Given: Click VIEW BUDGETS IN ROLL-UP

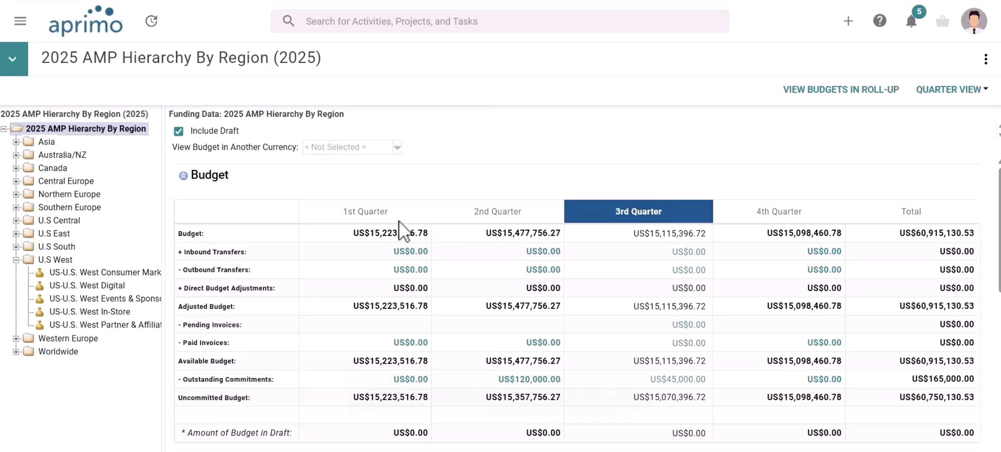Looking at the screenshot, I should click(x=840, y=89).
